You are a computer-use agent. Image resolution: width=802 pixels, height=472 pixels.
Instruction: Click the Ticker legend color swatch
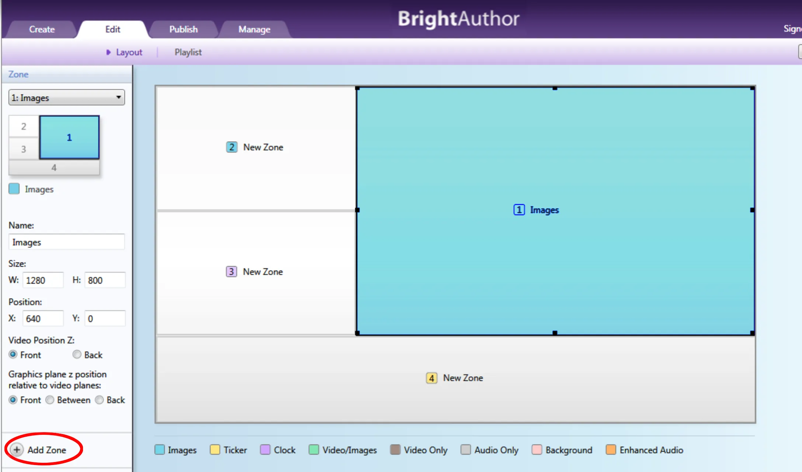point(215,450)
